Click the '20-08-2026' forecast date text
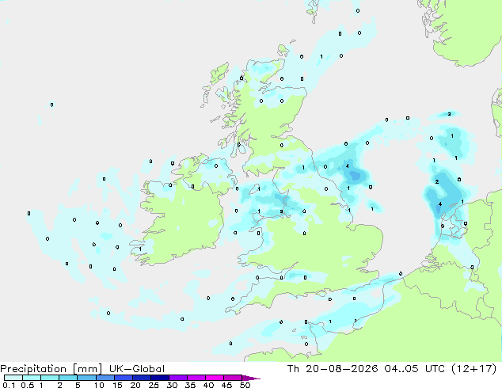Viewport: 502px width, 388px height. coord(341,369)
